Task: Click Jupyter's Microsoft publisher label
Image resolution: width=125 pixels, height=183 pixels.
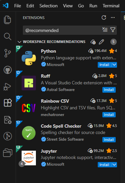Action: pos(56,164)
